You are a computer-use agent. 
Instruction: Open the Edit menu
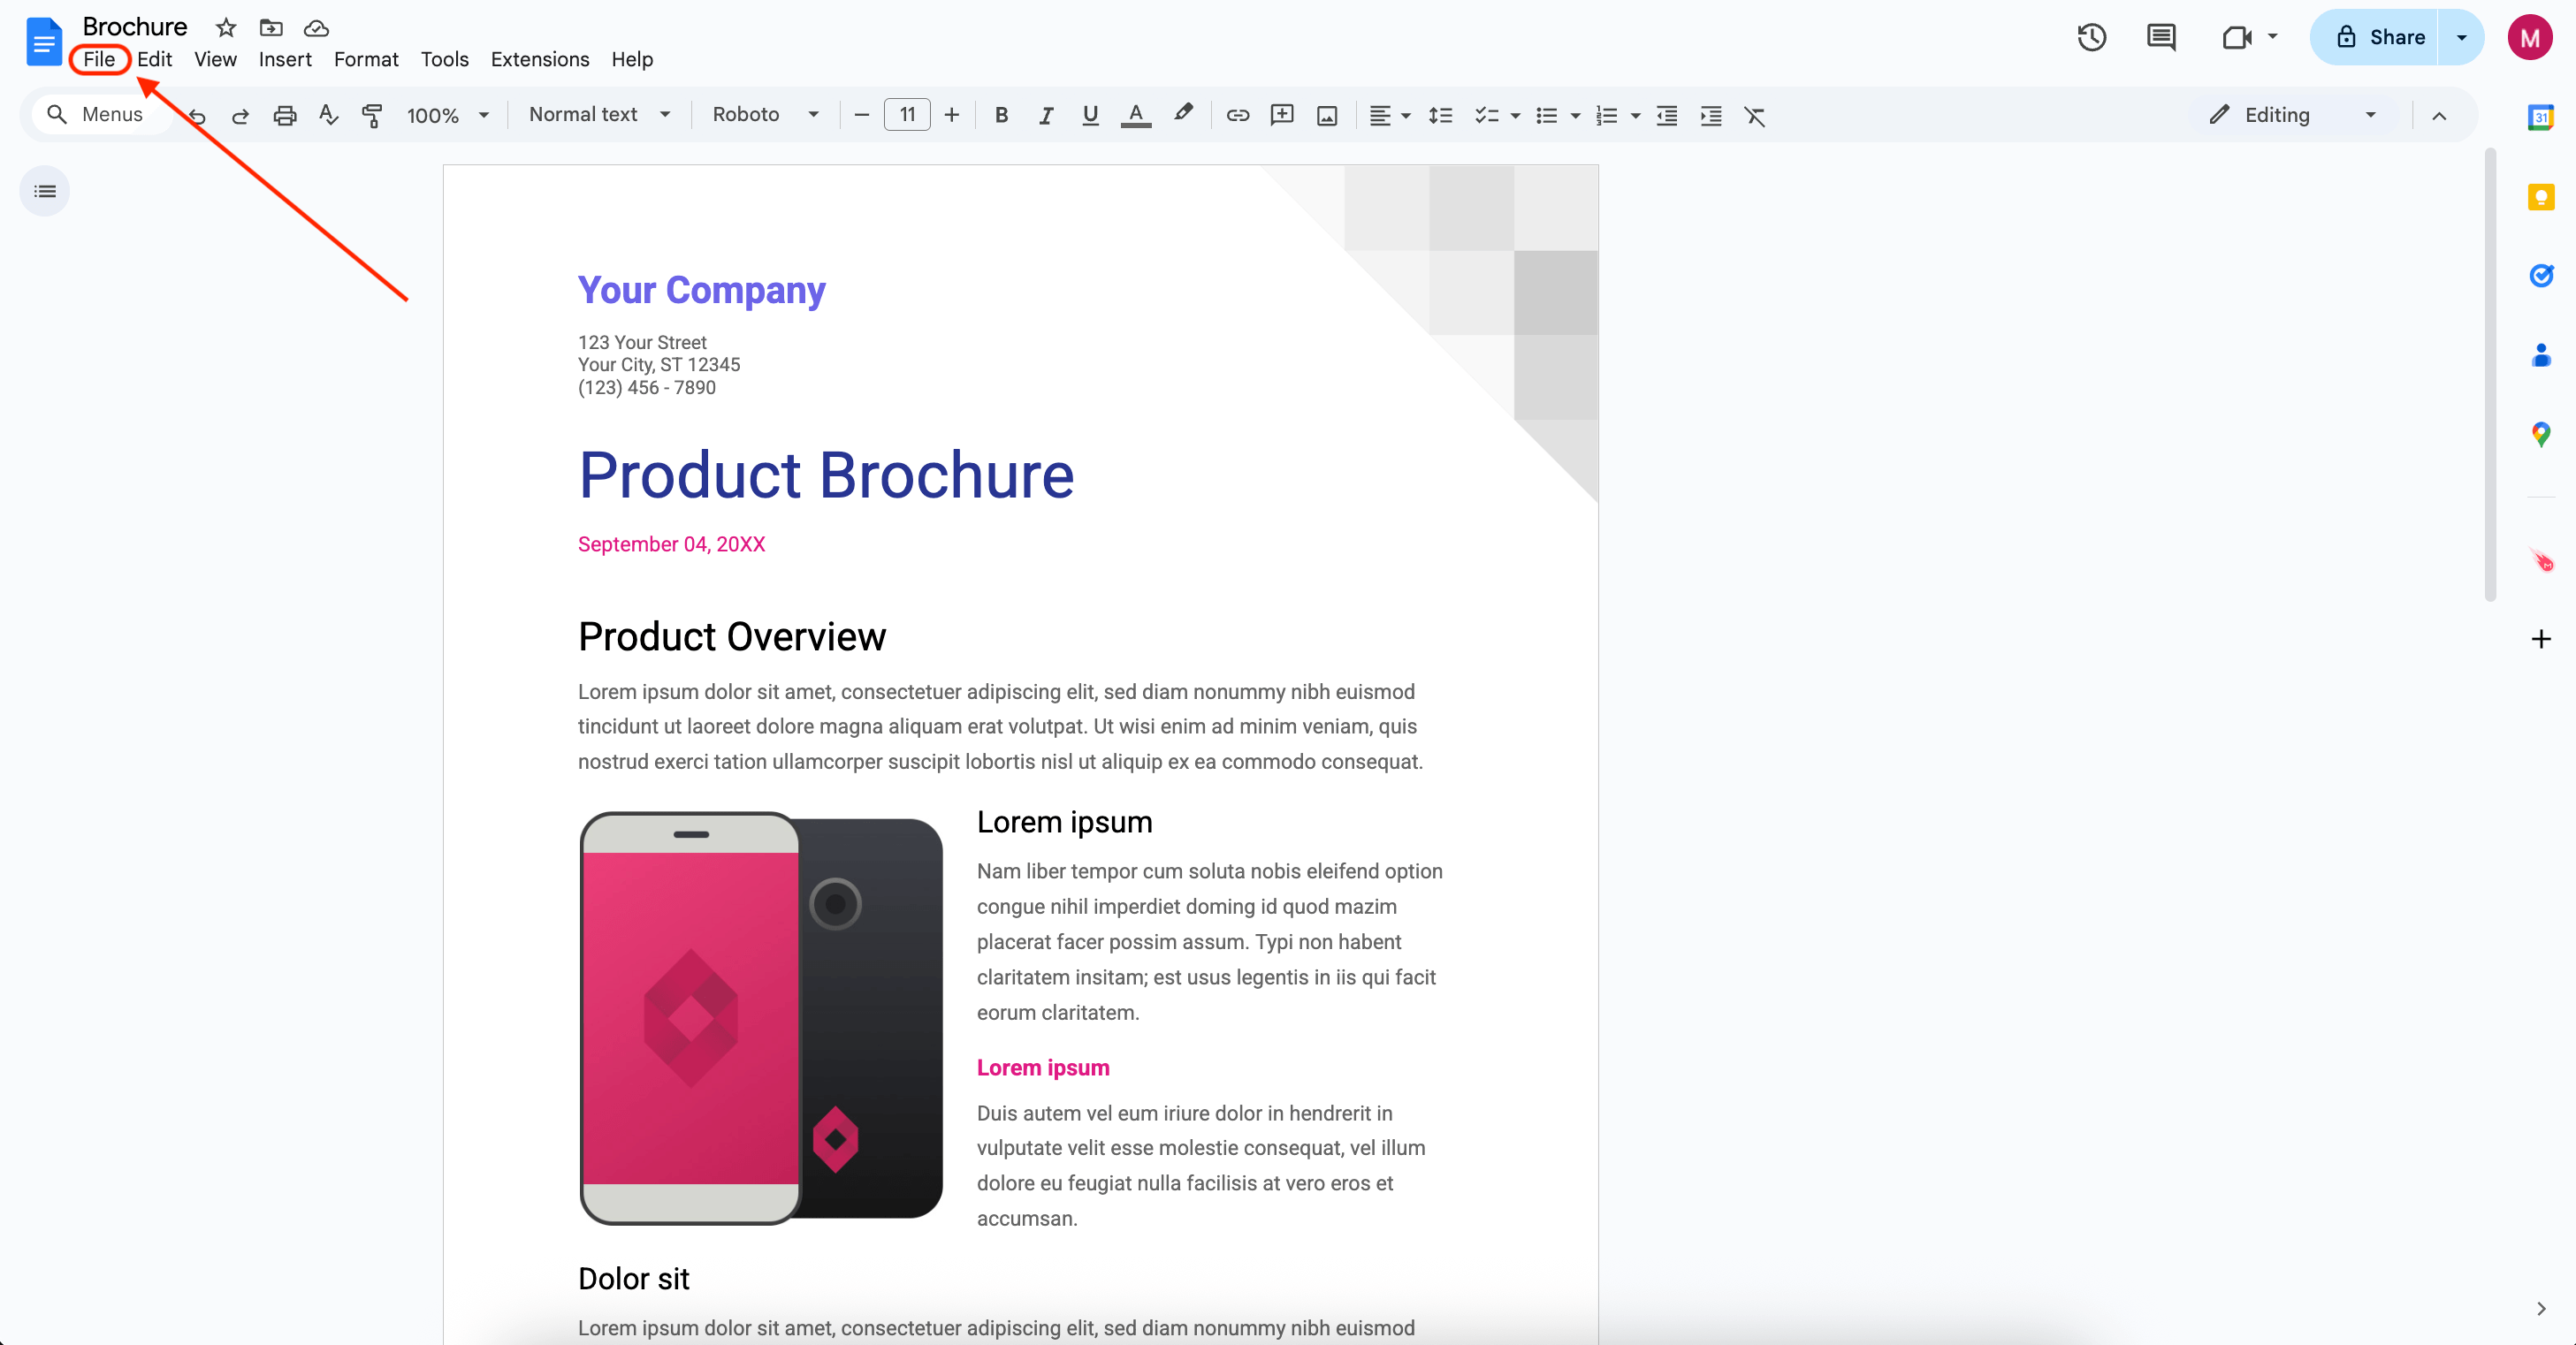[x=154, y=59]
